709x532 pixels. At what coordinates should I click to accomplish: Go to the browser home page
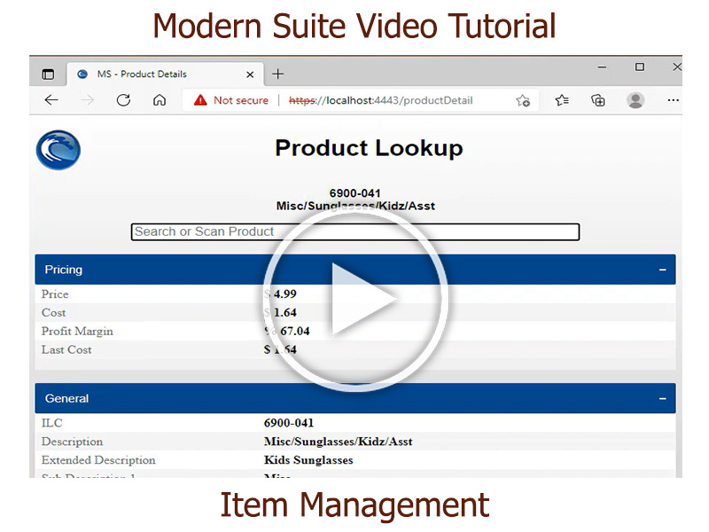click(160, 100)
